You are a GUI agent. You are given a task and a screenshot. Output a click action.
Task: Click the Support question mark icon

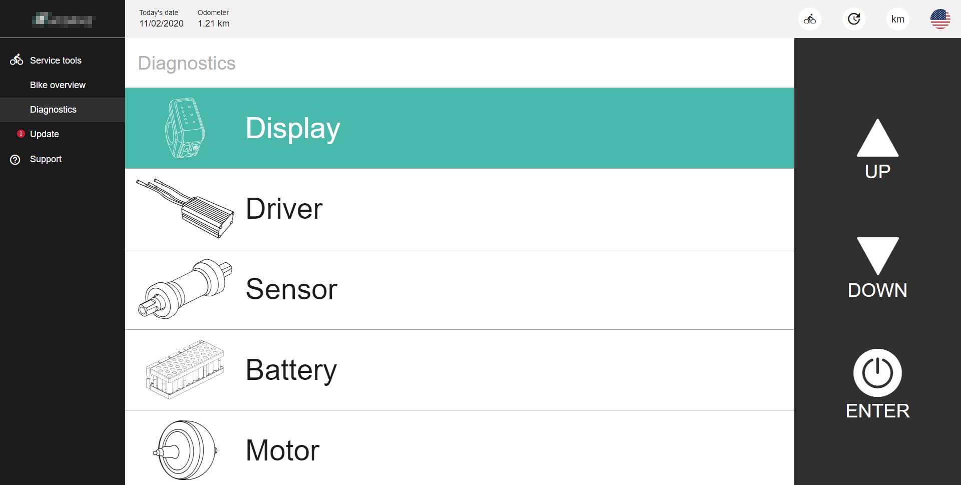tap(16, 160)
